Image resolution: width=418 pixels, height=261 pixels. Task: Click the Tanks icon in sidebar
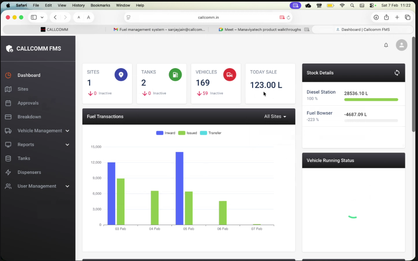click(x=8, y=158)
